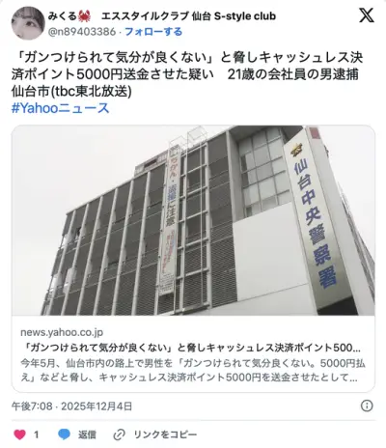This screenshot has width=386, height=448.
Task: Click the blue reply bubble icon
Action: pyautogui.click(x=64, y=434)
